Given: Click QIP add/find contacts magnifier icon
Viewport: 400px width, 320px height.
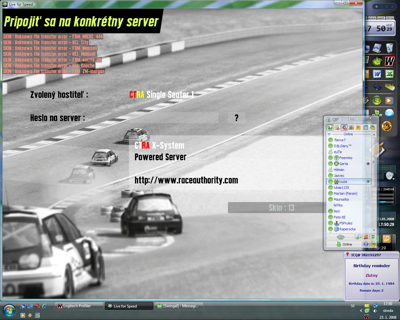Looking at the screenshot, I should [359, 237].
